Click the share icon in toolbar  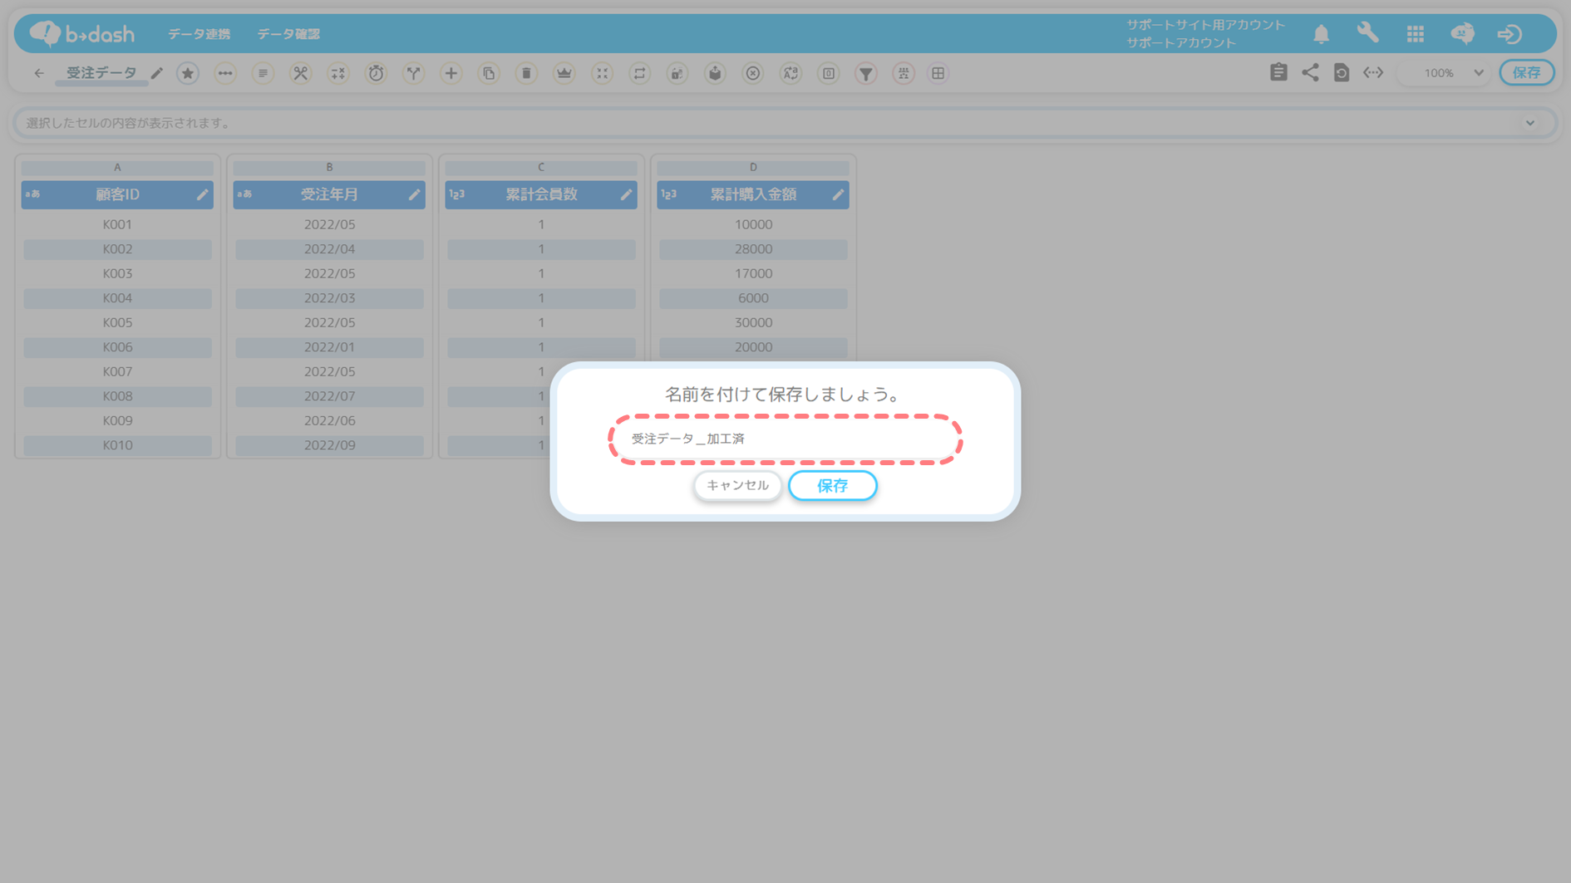[1310, 72]
